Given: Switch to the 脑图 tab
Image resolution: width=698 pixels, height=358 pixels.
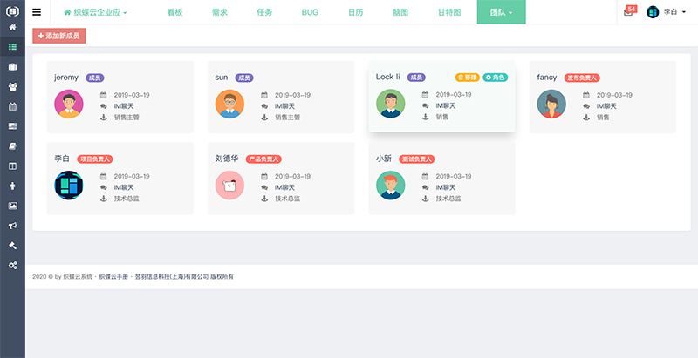Looking at the screenshot, I should pyautogui.click(x=400, y=12).
